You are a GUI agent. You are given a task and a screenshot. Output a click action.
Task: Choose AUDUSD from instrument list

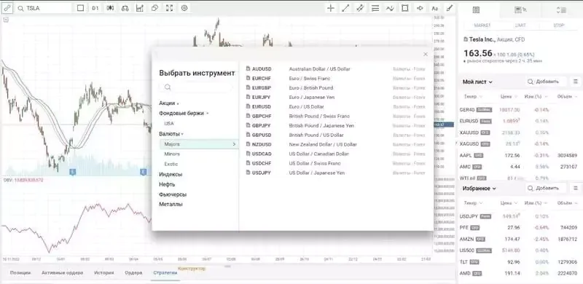336,69
